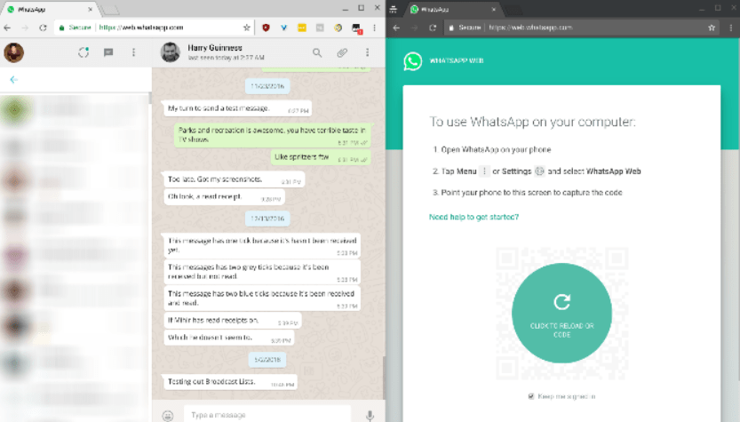Open Chrome menu in right incognito window
The image size is (740, 422).
(x=731, y=28)
